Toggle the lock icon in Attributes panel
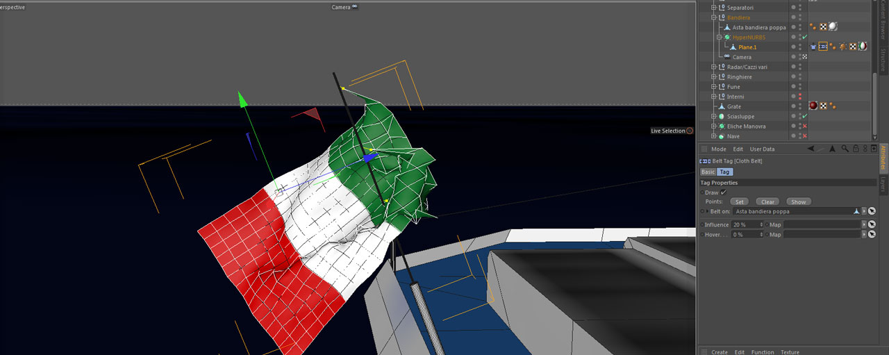Screen dimensions: 889x355 (x=856, y=149)
